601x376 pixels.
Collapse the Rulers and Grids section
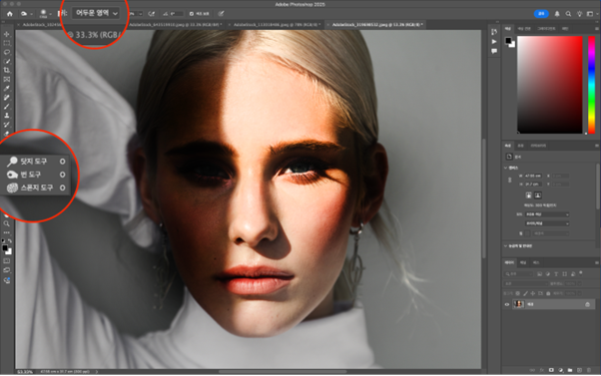click(x=505, y=245)
